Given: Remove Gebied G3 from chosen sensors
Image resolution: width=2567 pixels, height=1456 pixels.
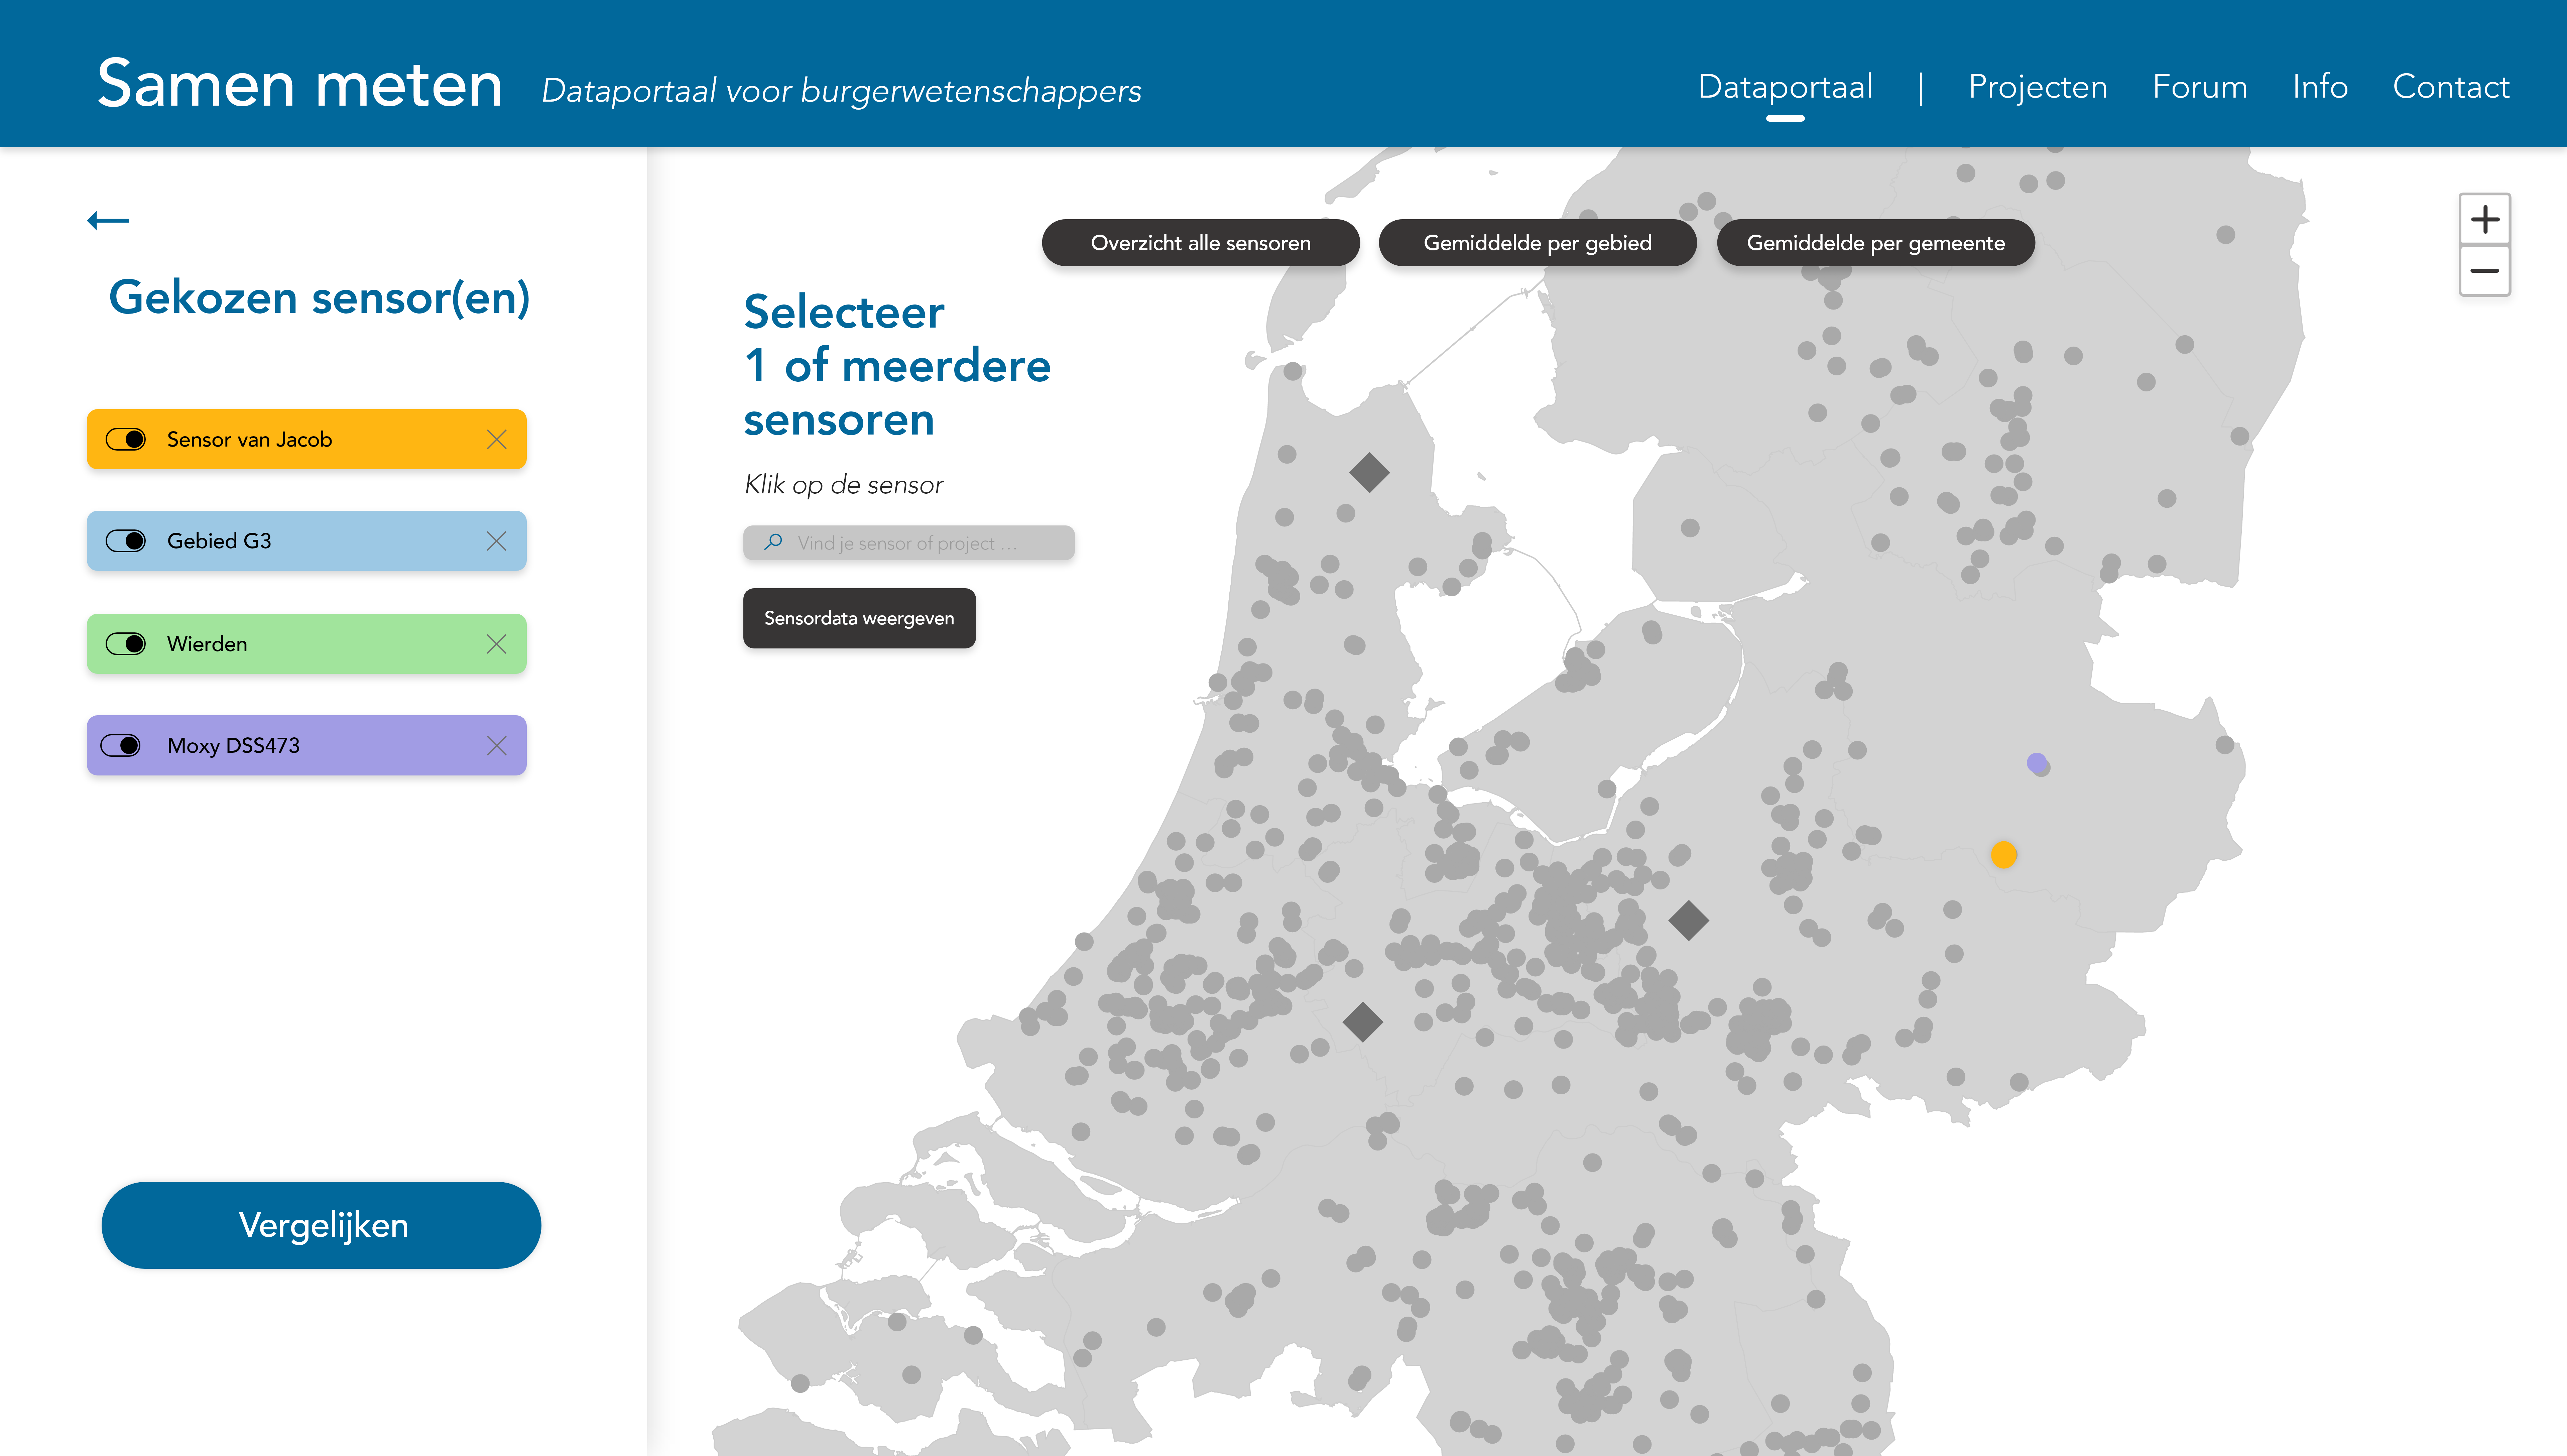Looking at the screenshot, I should point(496,541).
